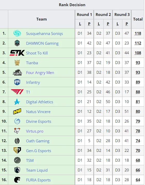Viewport: 145px width, 185px height.
Task: Click the T1 red logo icon
Action: (x=17, y=92)
